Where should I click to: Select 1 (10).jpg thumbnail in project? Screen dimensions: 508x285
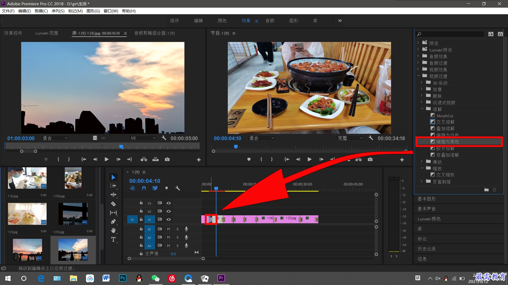tap(73, 178)
